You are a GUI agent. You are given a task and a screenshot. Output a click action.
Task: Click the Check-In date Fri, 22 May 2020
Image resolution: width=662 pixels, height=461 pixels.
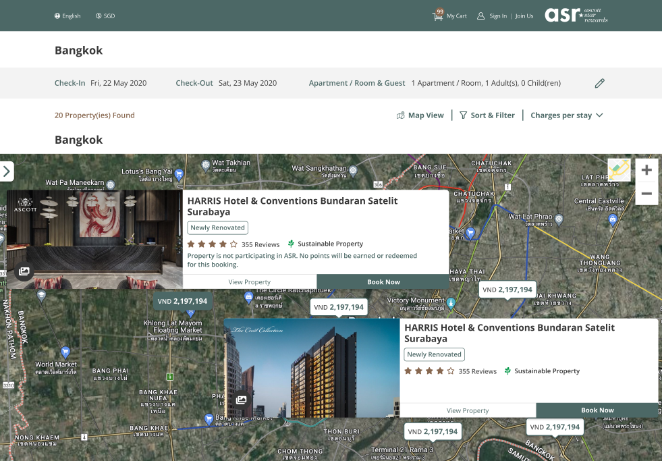coord(118,83)
